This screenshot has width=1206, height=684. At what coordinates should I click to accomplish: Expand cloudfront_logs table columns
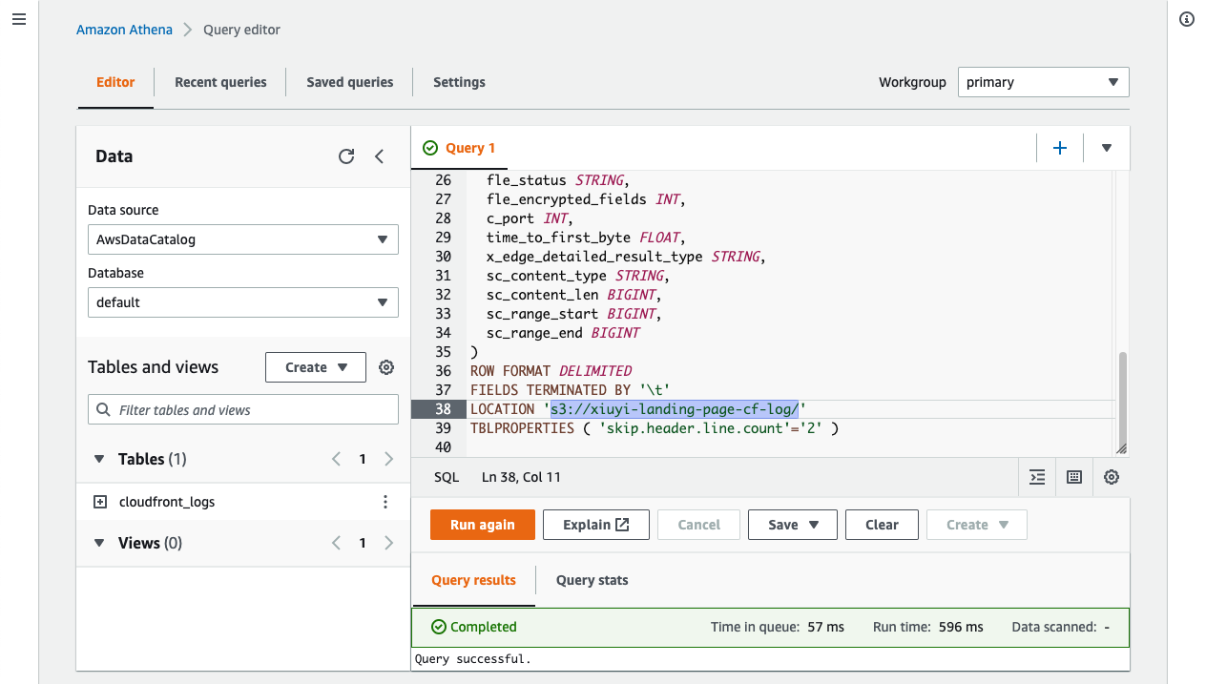click(100, 502)
